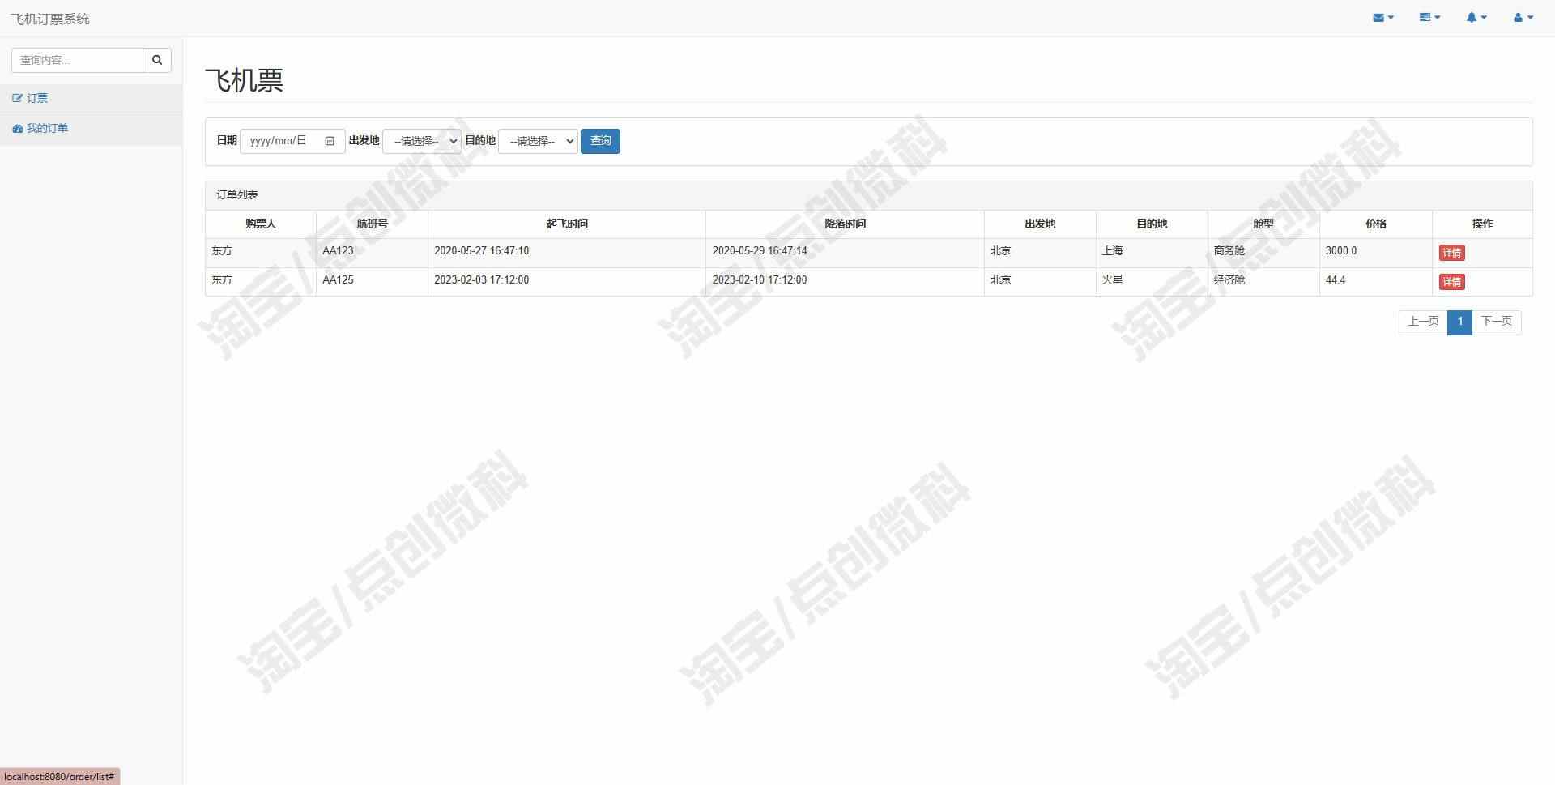Open 我的订单 in the sidebar
The width and height of the screenshot is (1555, 785).
pos(91,129)
